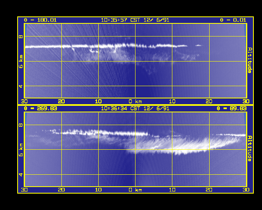Viewport: 262px width, 210px height.
Task: Click Altitude label of upper scan panel
Action: pyautogui.click(x=250, y=60)
